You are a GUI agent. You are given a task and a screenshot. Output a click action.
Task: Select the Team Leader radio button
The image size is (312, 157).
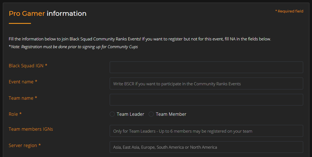click(x=112, y=114)
